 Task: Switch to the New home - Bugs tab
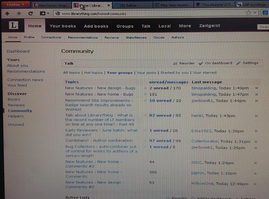tap(52, 6)
